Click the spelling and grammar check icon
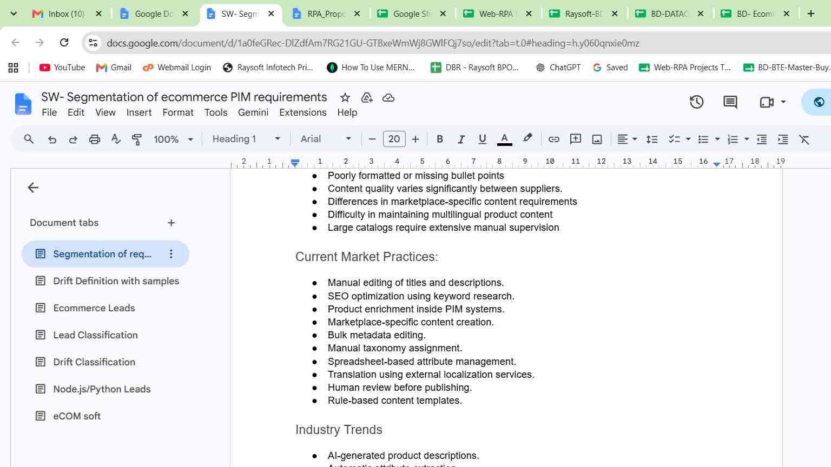 (116, 139)
